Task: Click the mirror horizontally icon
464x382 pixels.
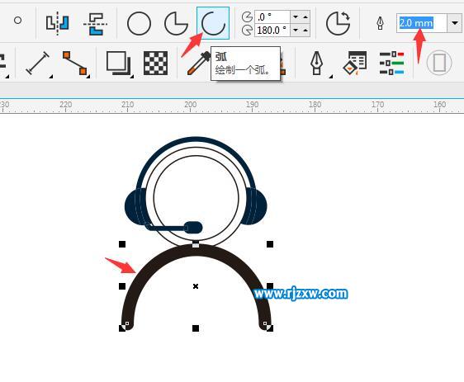Action: (x=58, y=23)
